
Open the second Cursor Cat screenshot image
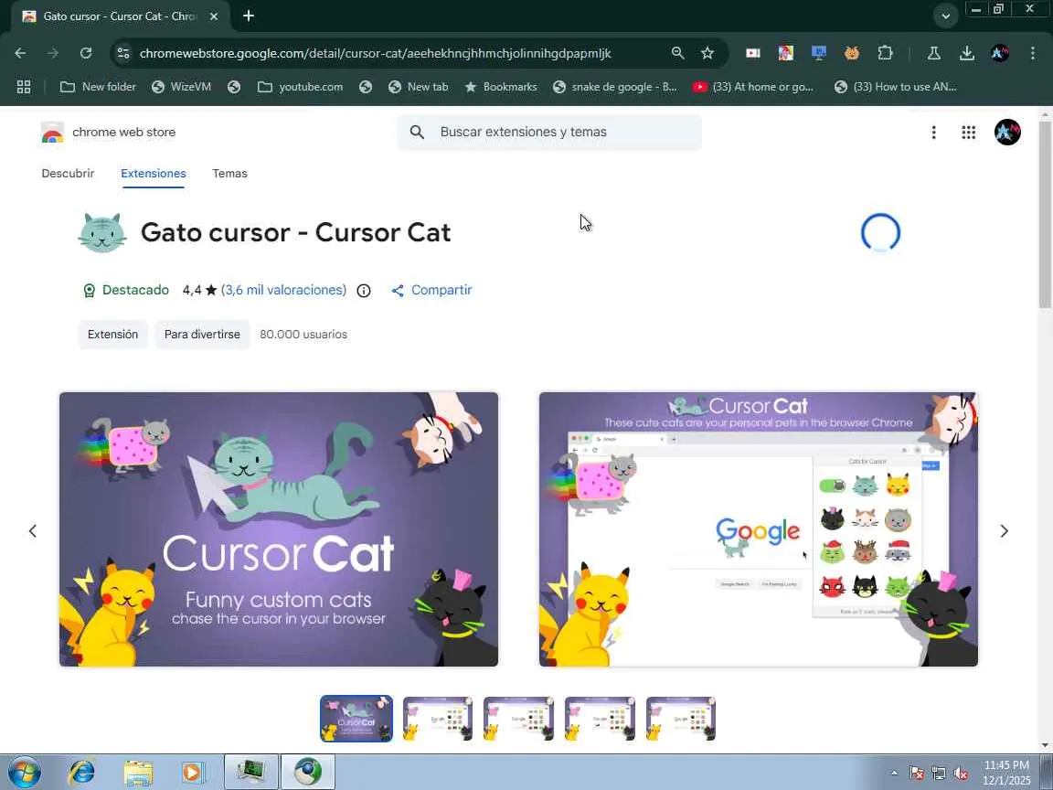[758, 529]
